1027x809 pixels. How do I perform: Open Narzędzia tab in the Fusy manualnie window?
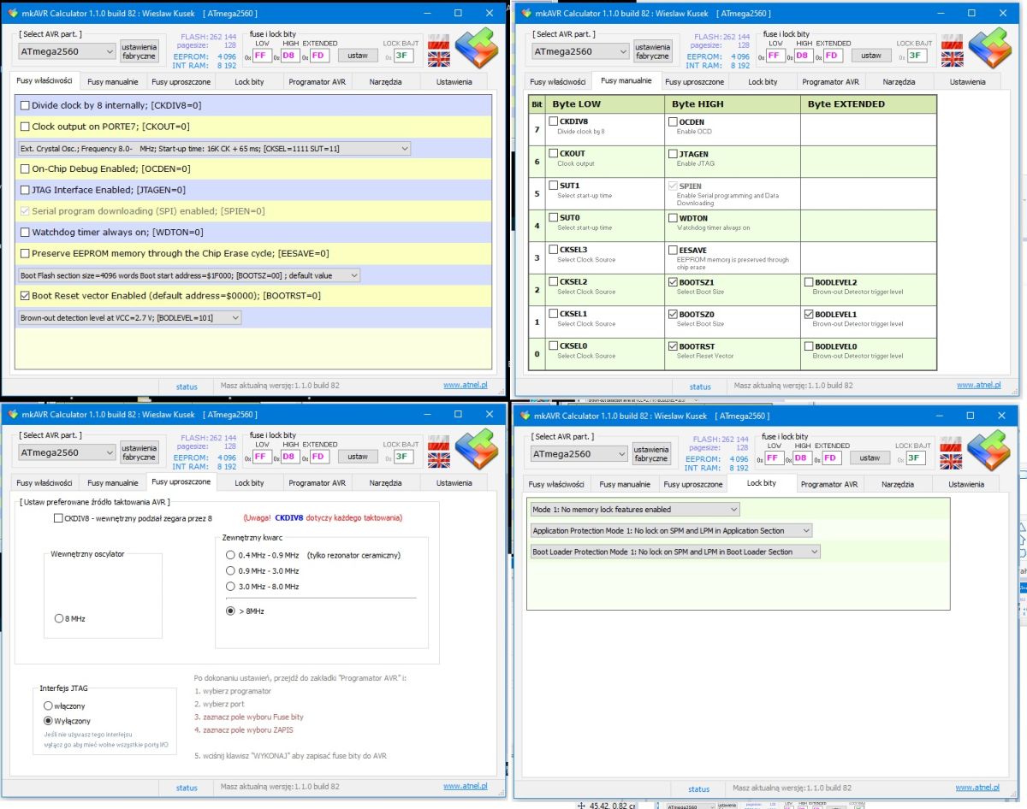pos(899,82)
